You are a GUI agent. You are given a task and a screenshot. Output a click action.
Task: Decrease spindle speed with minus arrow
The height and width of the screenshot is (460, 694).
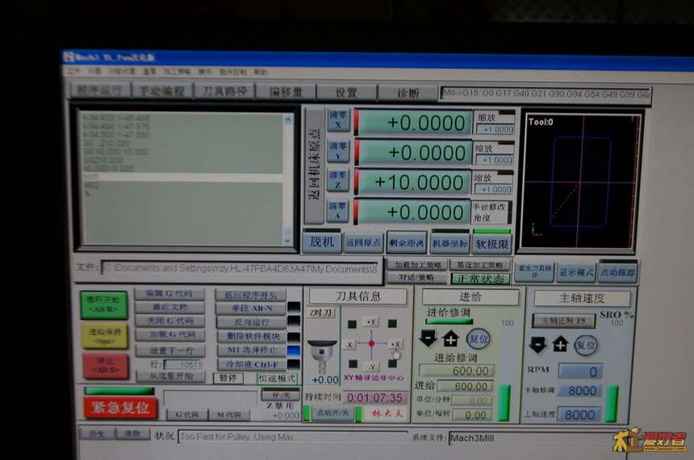537,345
